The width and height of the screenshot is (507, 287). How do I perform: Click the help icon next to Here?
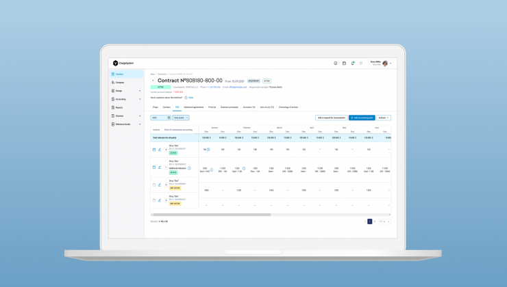coord(186,98)
